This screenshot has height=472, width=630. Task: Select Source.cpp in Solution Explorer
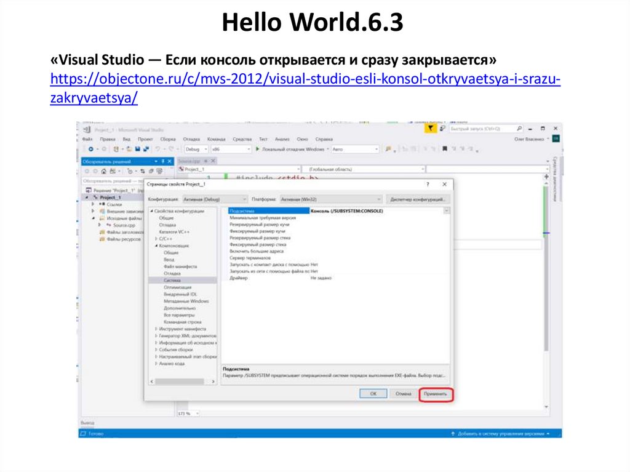tap(124, 225)
